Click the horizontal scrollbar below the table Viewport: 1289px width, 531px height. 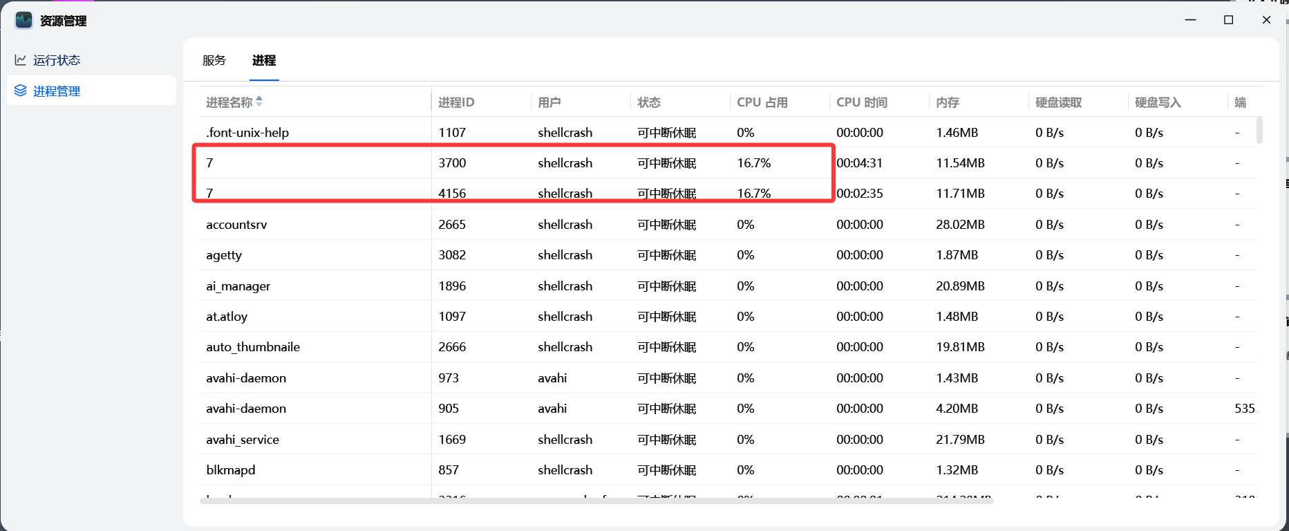click(596, 501)
